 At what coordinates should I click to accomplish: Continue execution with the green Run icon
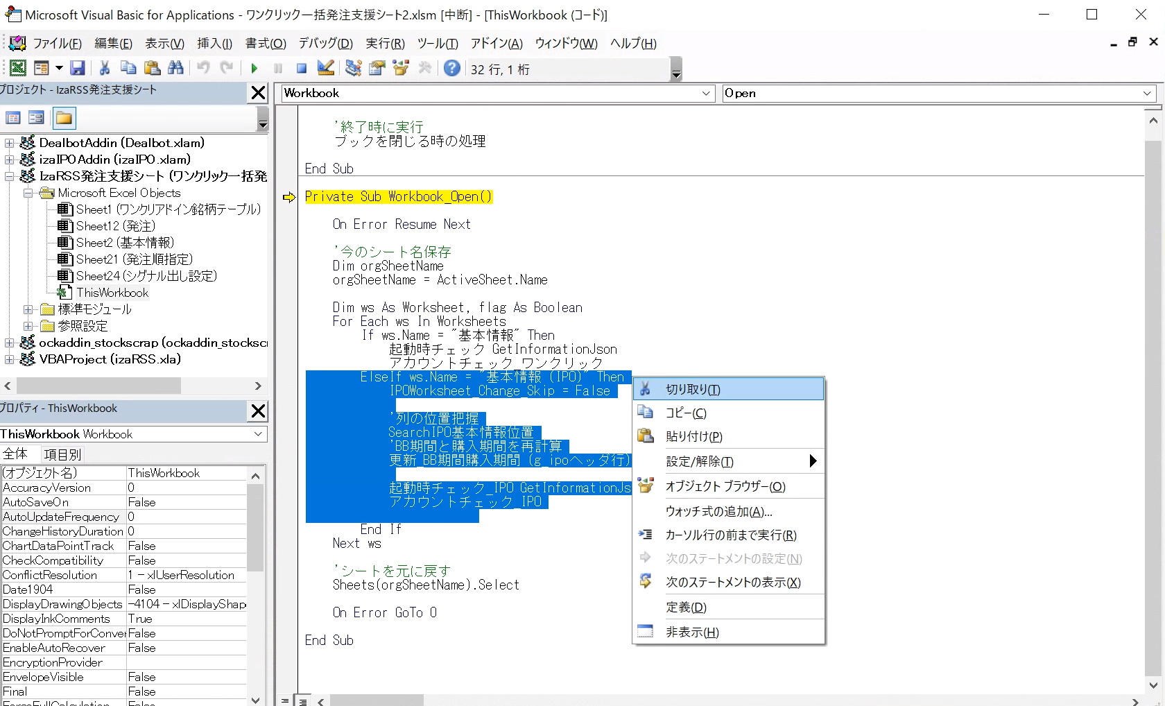pyautogui.click(x=254, y=68)
